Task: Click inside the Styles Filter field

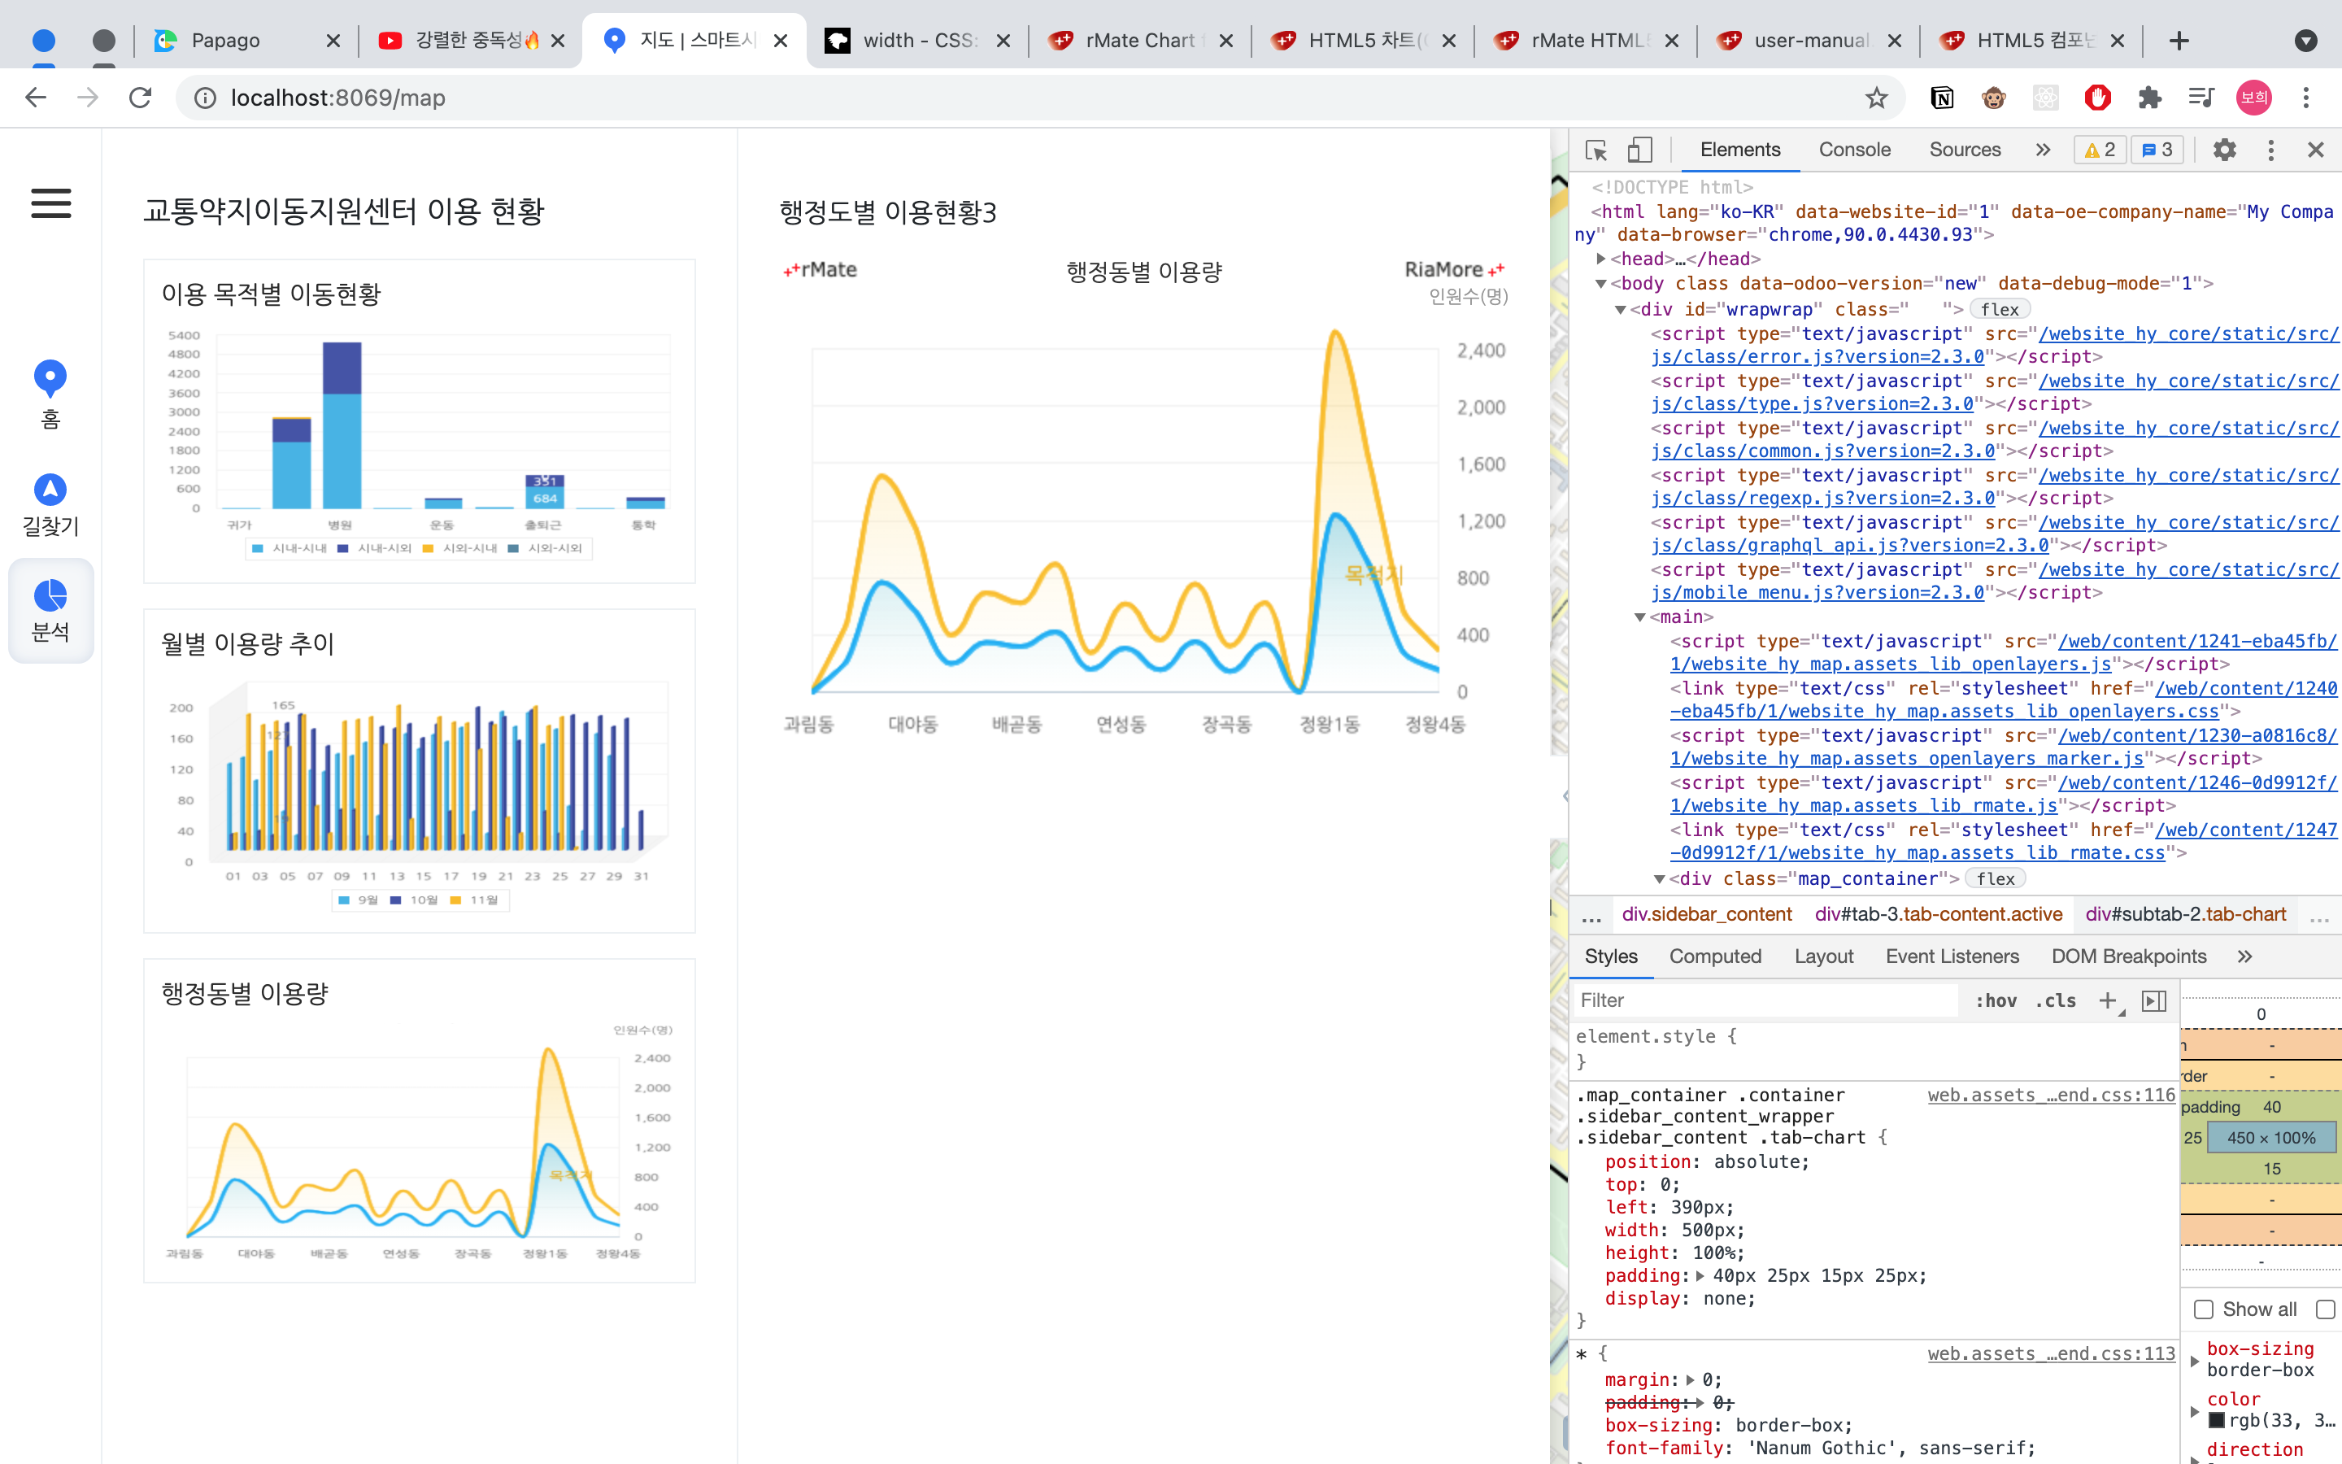Action: click(1765, 1001)
